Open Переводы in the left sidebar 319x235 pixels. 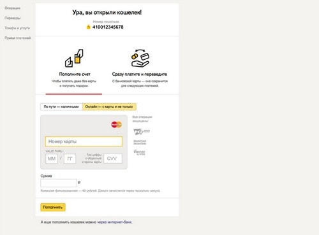13,18
